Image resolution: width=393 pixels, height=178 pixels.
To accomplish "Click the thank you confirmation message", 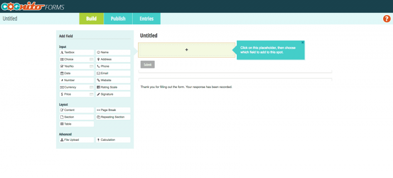I will 186,87.
